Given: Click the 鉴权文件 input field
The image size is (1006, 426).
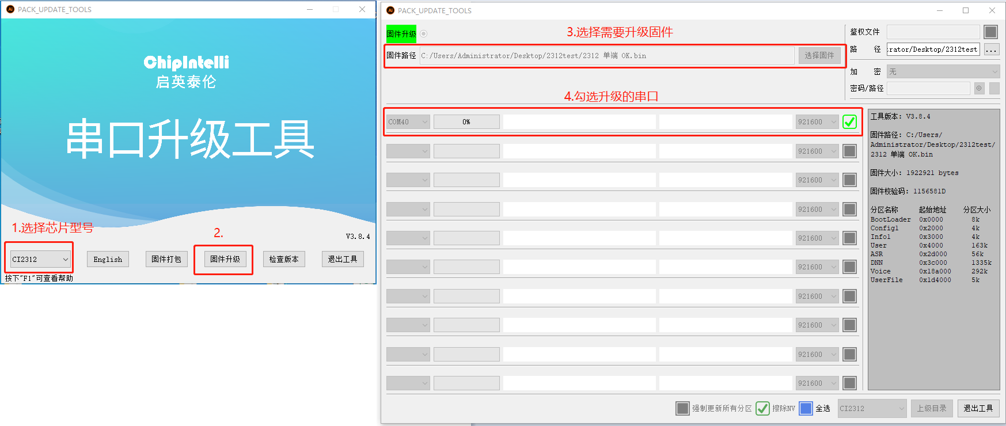Looking at the screenshot, I should click(933, 32).
